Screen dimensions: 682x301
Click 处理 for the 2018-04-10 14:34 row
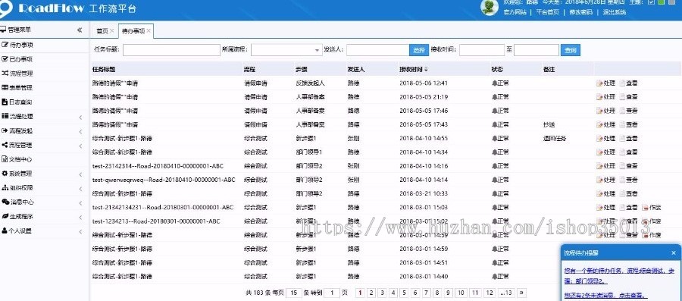click(606, 152)
